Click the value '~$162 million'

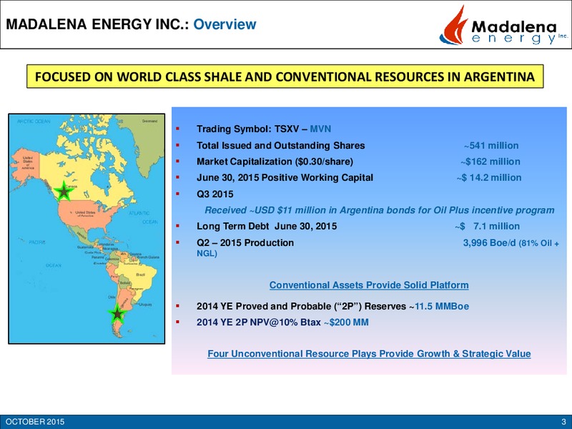[x=490, y=162]
